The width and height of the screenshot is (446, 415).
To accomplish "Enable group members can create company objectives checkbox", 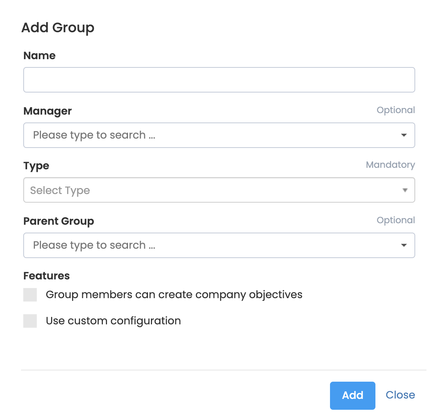I will [30, 295].
